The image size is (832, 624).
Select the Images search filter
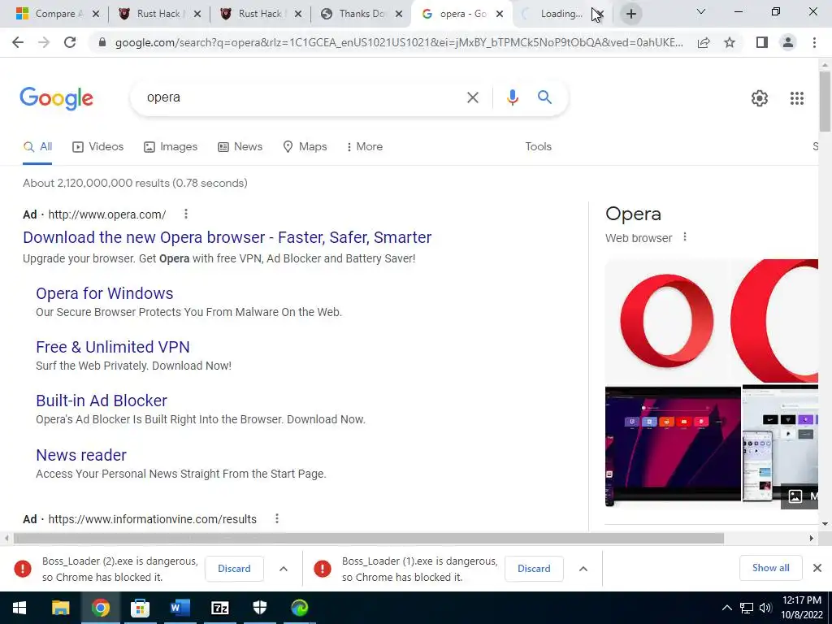[171, 146]
